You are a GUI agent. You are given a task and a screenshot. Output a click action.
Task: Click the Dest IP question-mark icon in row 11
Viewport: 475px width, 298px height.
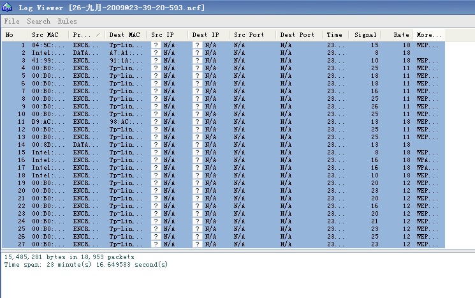click(197, 122)
